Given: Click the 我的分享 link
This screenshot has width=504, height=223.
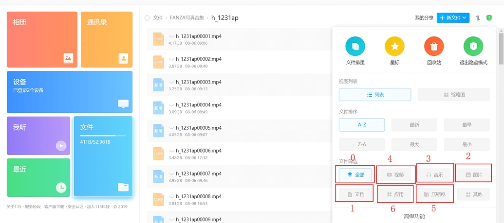Looking at the screenshot, I should point(424,18).
